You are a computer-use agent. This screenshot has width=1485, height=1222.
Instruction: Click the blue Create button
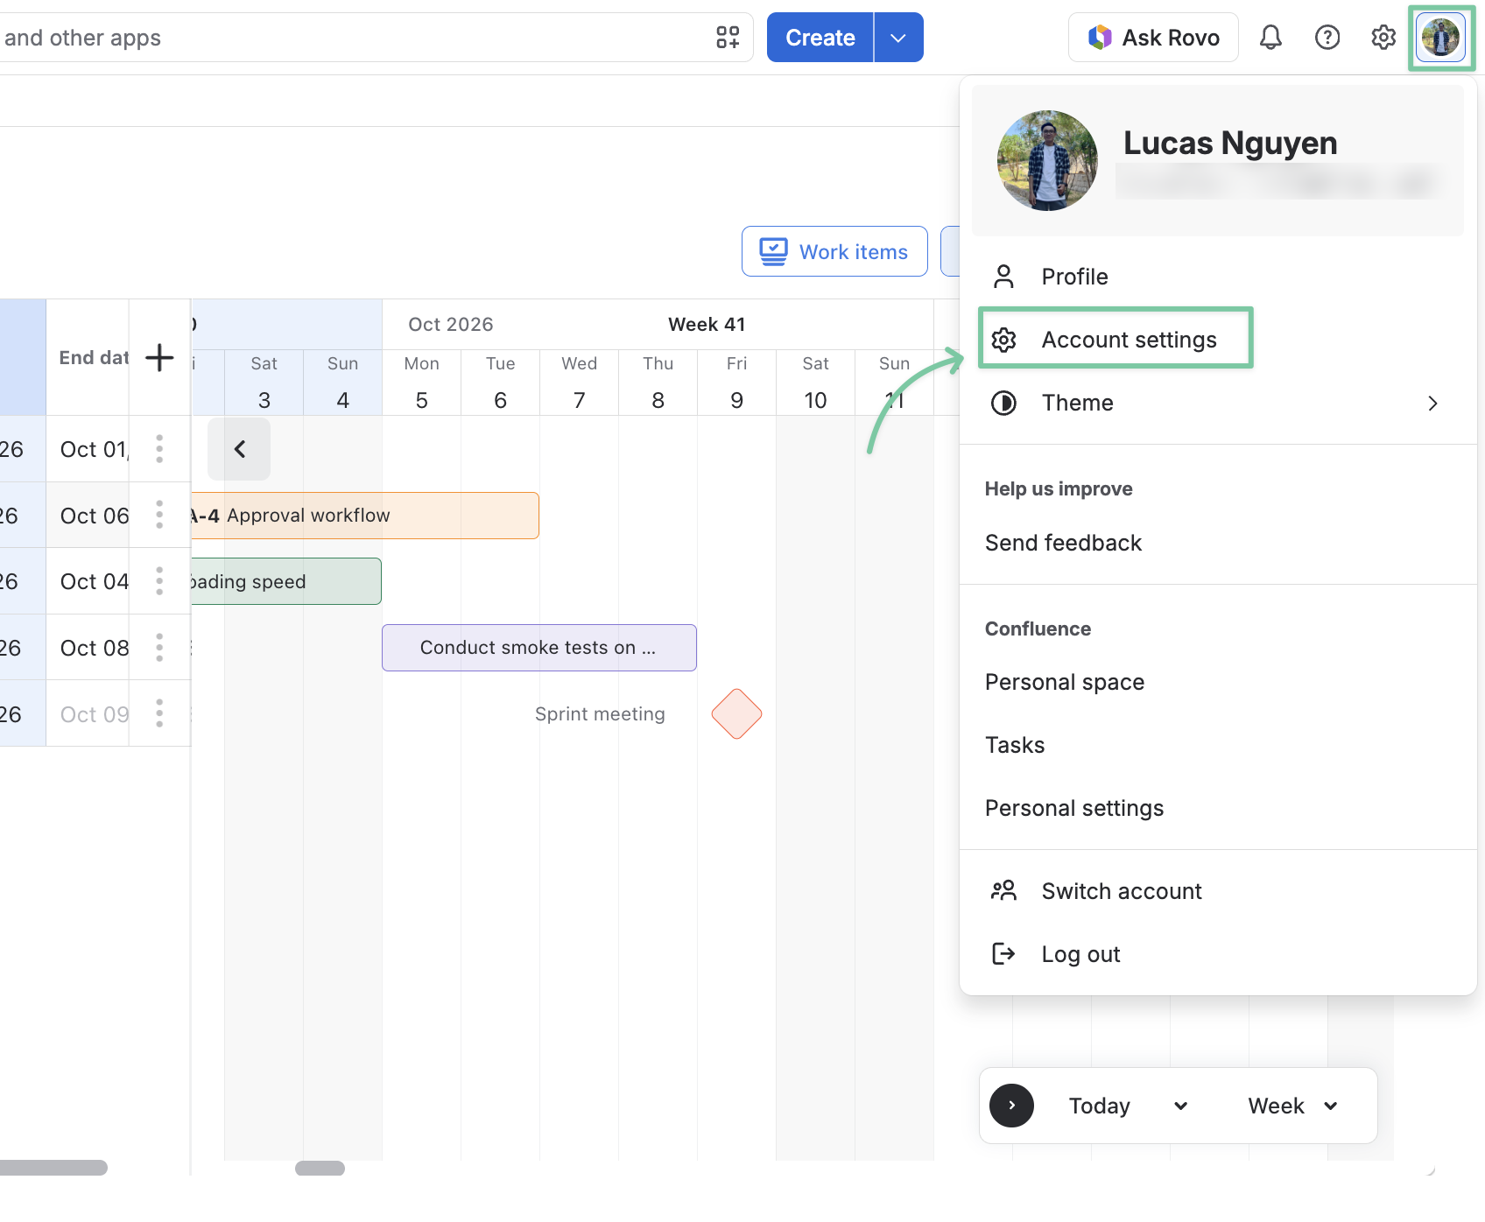[820, 38]
